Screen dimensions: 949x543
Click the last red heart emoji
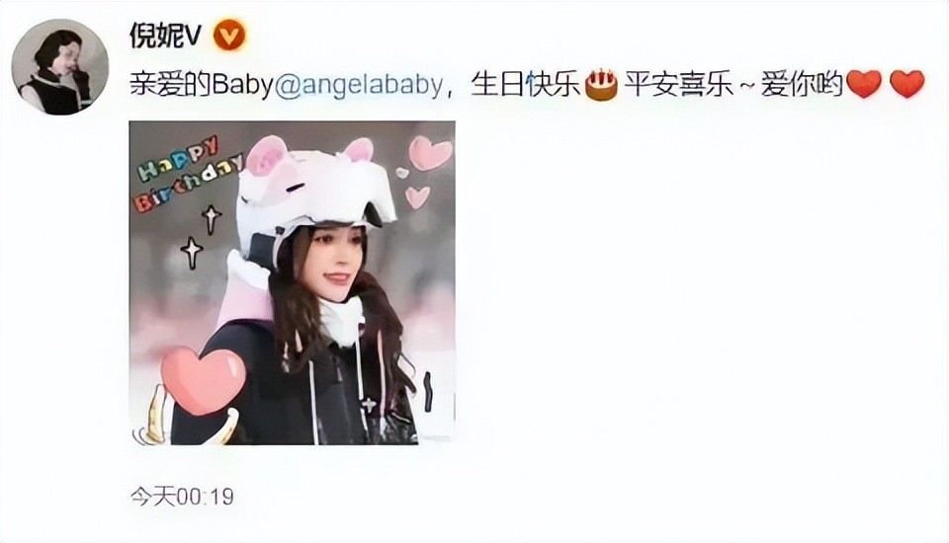pyautogui.click(x=907, y=85)
